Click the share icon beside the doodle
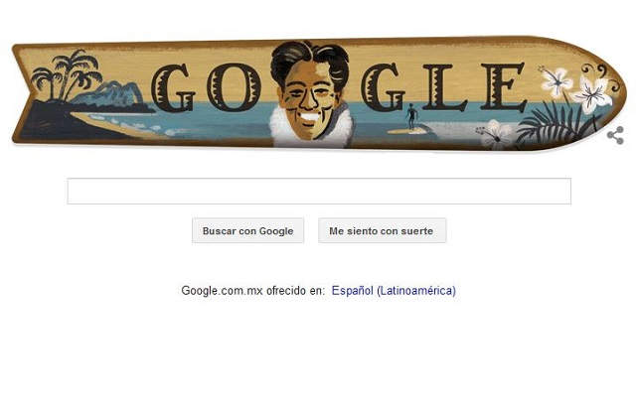 point(615,135)
